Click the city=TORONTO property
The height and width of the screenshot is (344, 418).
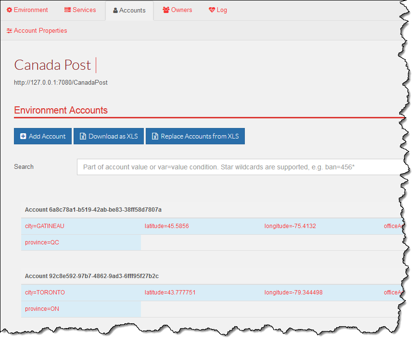click(x=45, y=293)
